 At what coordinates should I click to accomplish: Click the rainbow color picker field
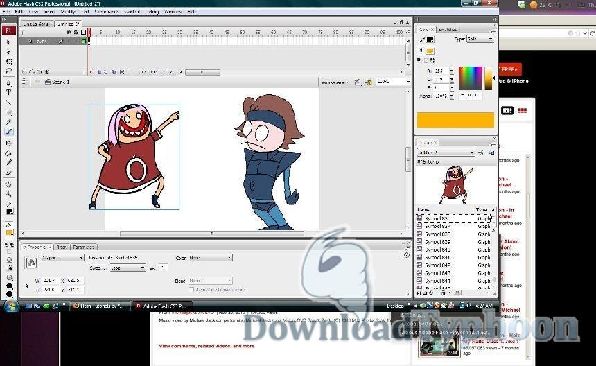(470, 78)
